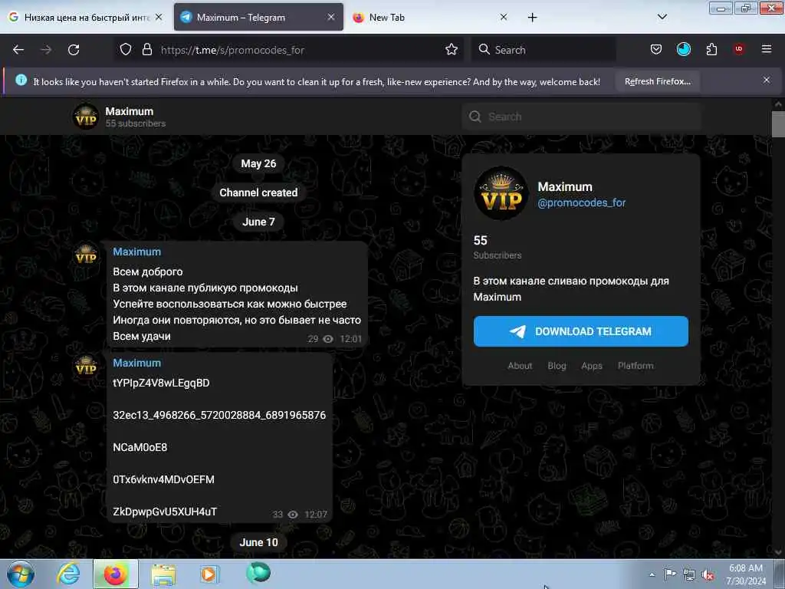Click the 12:07 message timestamp
785x589 pixels.
tap(315, 515)
